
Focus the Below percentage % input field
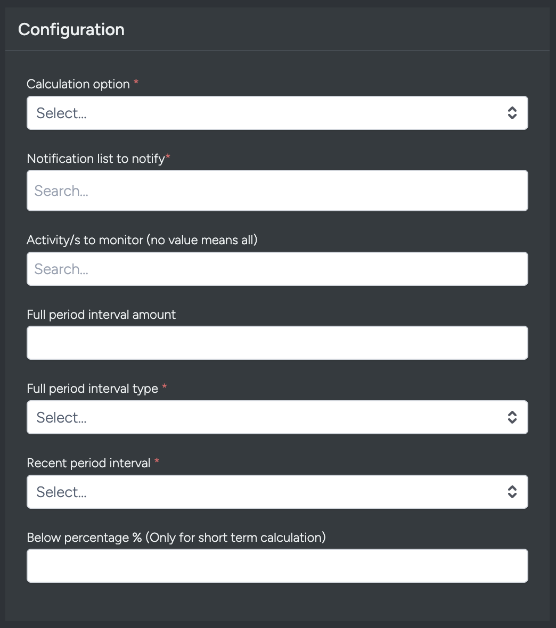277,566
